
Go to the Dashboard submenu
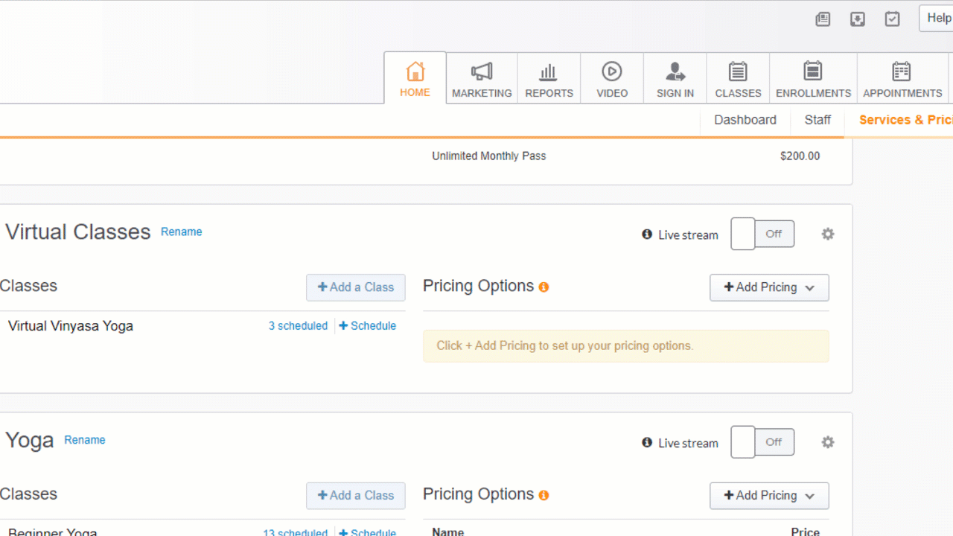click(x=745, y=120)
